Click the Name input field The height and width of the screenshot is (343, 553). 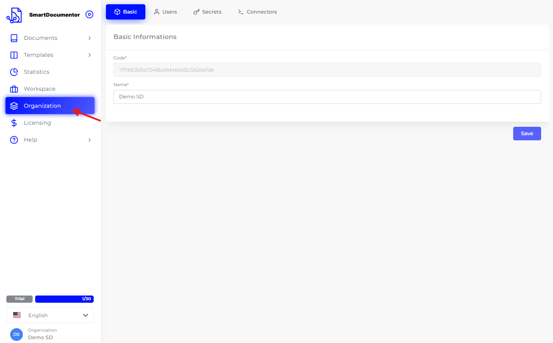[x=327, y=97]
